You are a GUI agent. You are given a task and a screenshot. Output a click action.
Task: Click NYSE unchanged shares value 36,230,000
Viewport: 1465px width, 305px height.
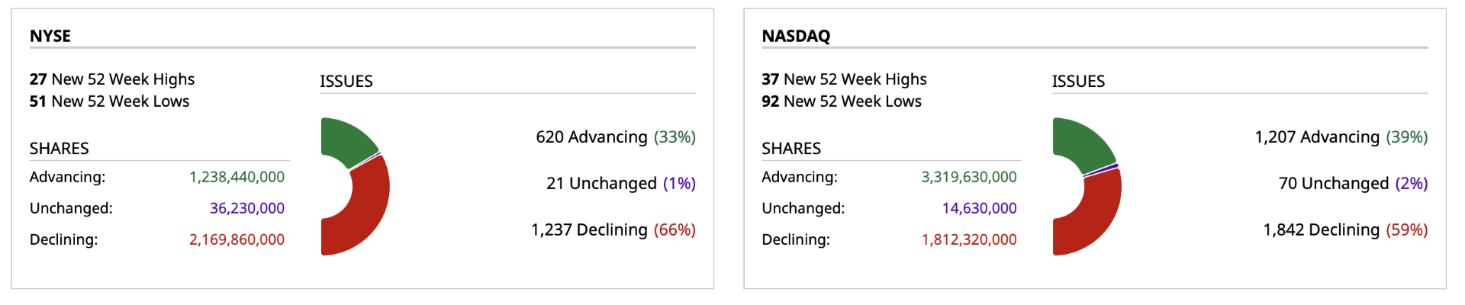[x=246, y=208]
